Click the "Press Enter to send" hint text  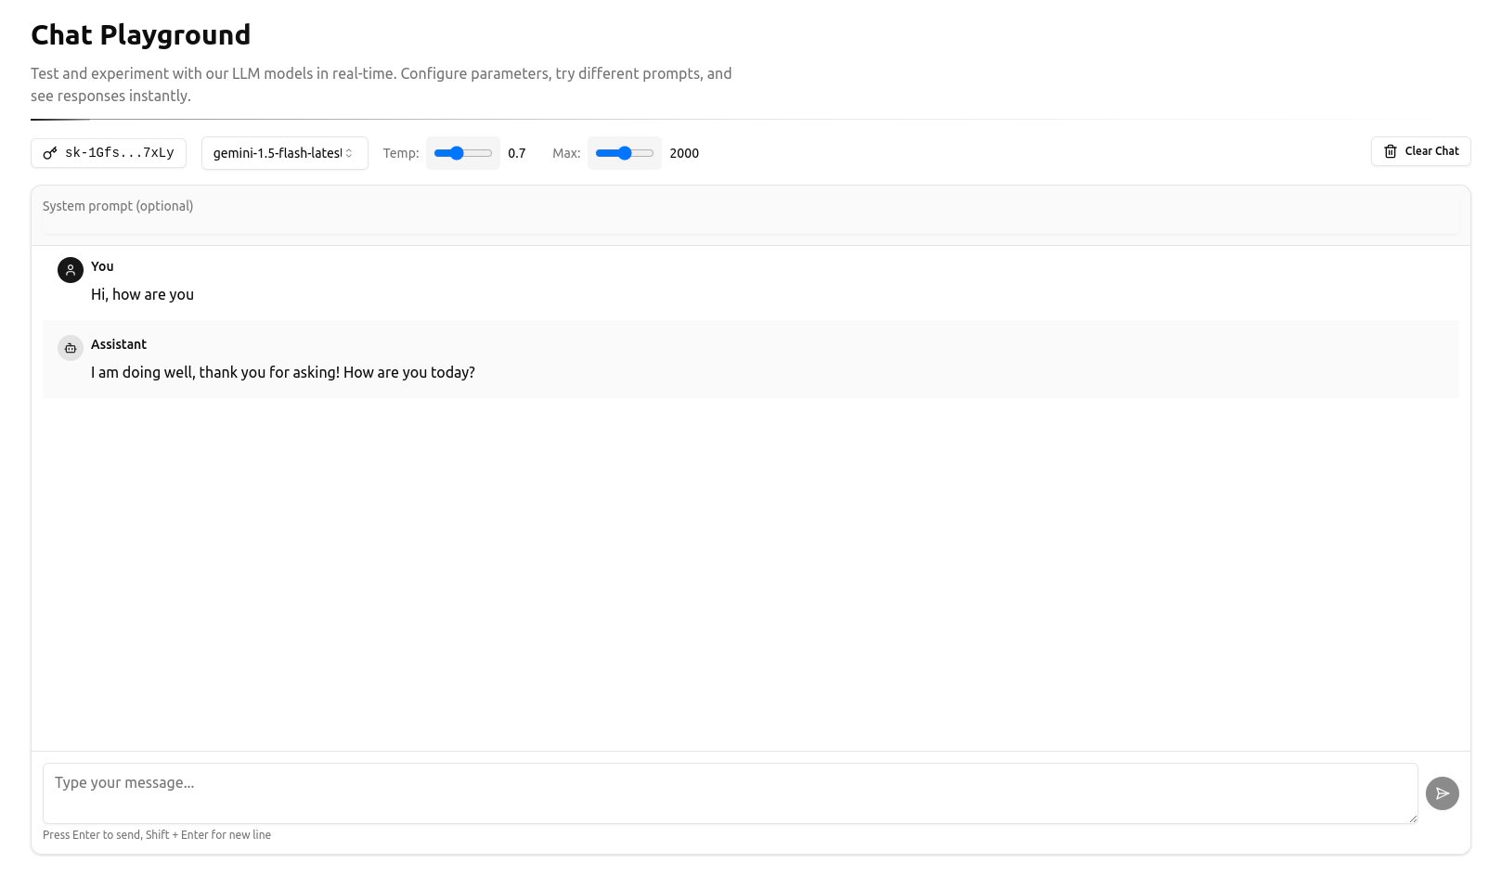tap(157, 835)
